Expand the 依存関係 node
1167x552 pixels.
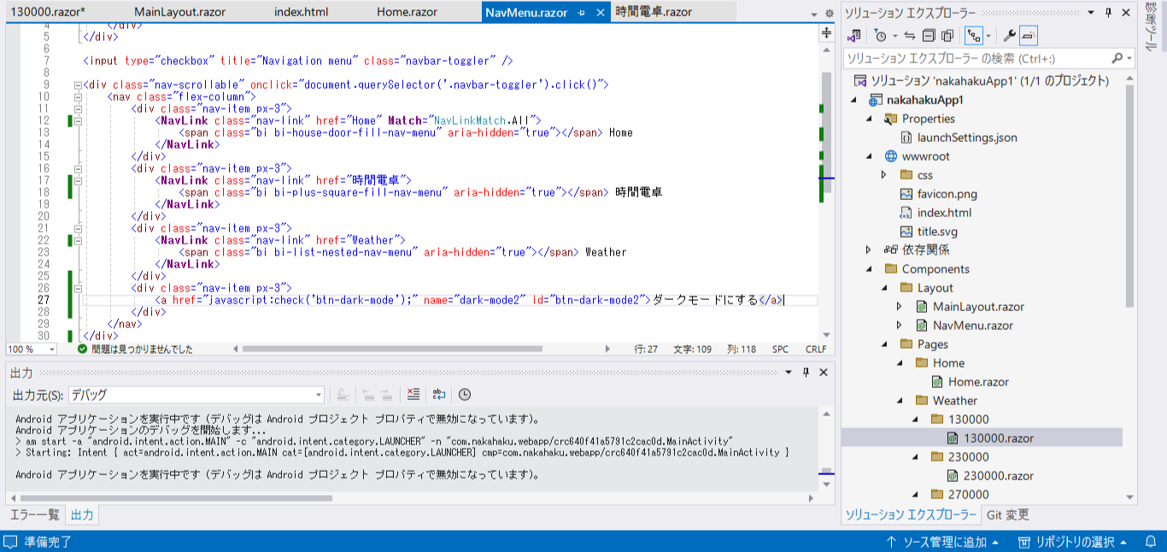tap(869, 250)
